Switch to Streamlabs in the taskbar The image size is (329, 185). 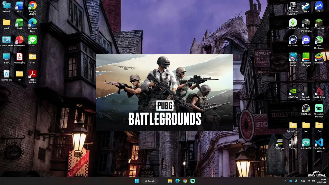[x=193, y=181]
